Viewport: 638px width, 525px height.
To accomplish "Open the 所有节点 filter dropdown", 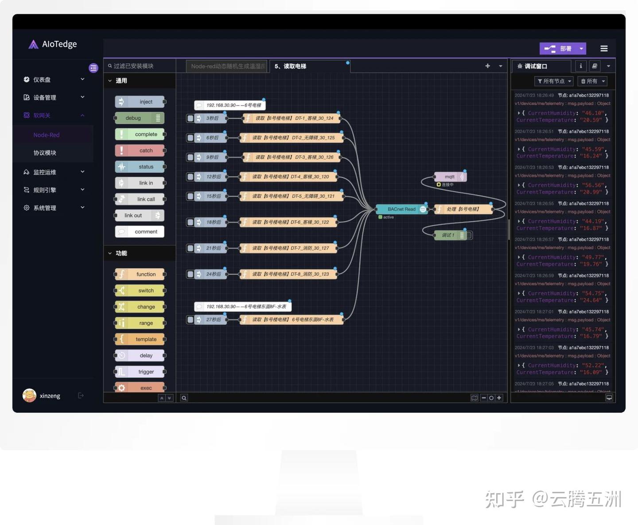I will 554,81.
